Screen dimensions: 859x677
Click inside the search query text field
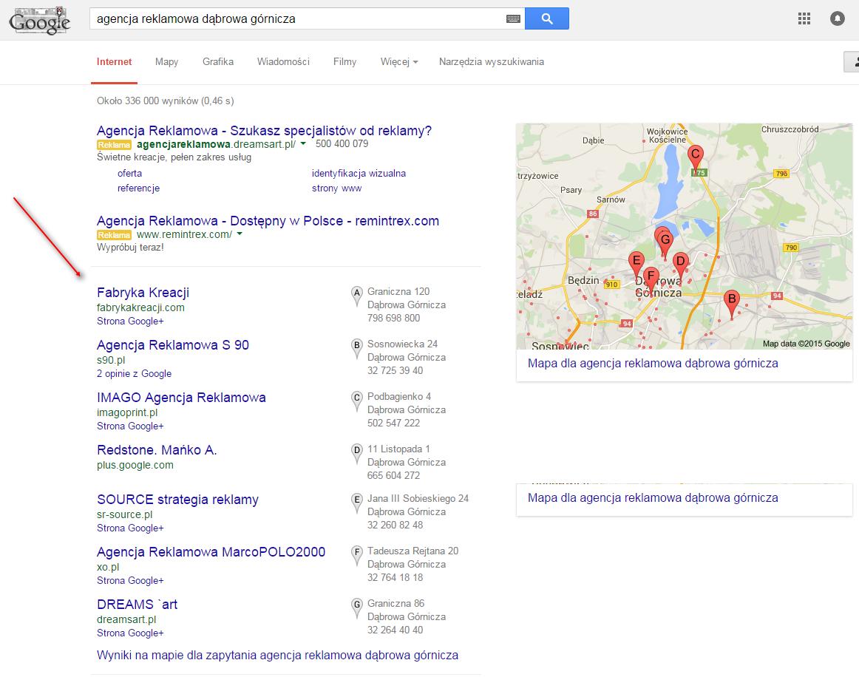coord(296,19)
